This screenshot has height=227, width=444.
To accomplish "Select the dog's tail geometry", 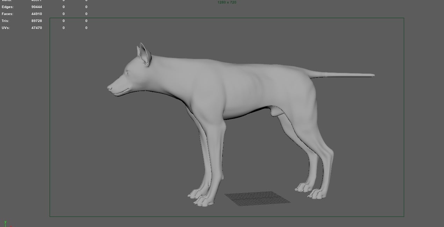I will (346, 75).
